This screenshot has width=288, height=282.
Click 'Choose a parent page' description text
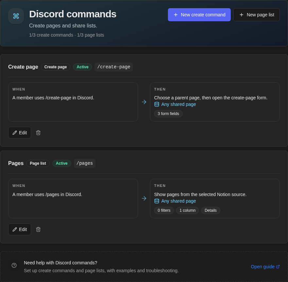pos(211,98)
